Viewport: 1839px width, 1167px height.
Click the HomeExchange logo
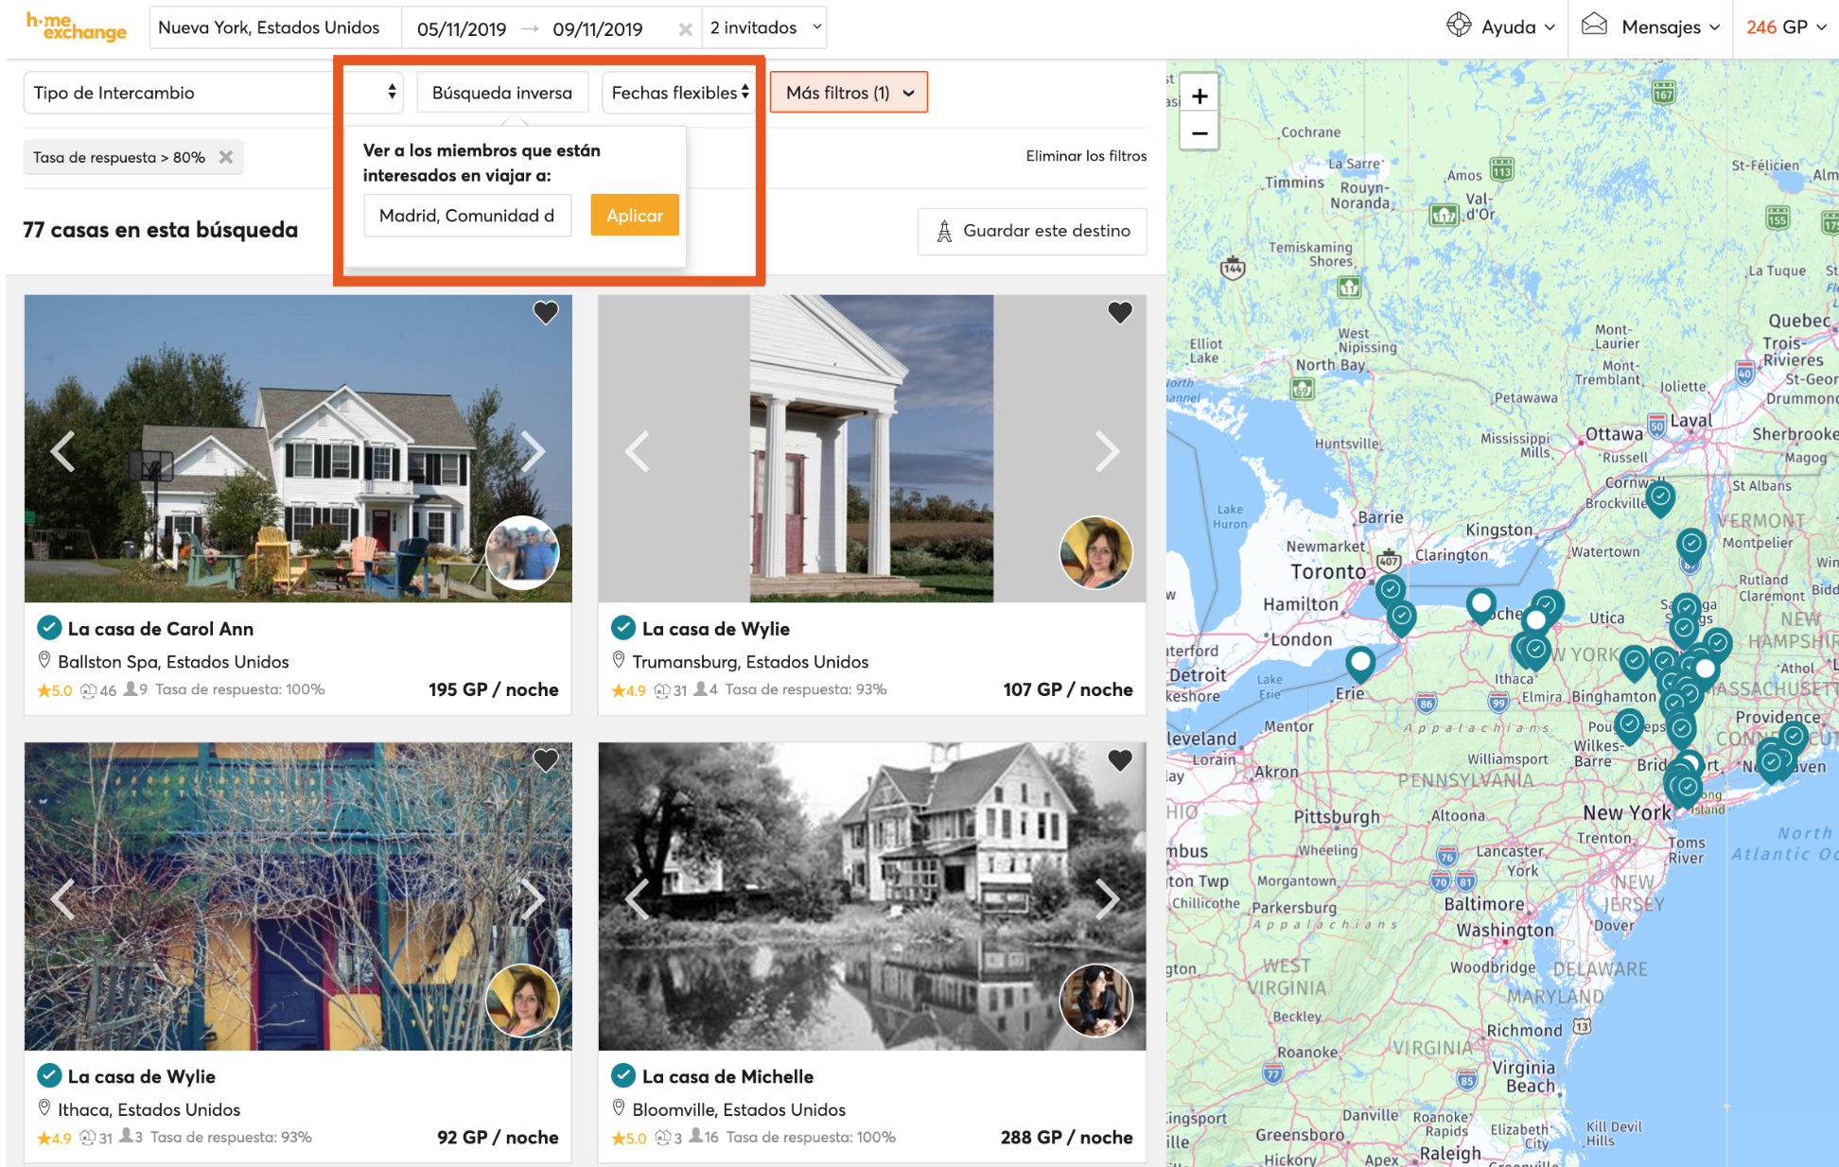(x=76, y=27)
